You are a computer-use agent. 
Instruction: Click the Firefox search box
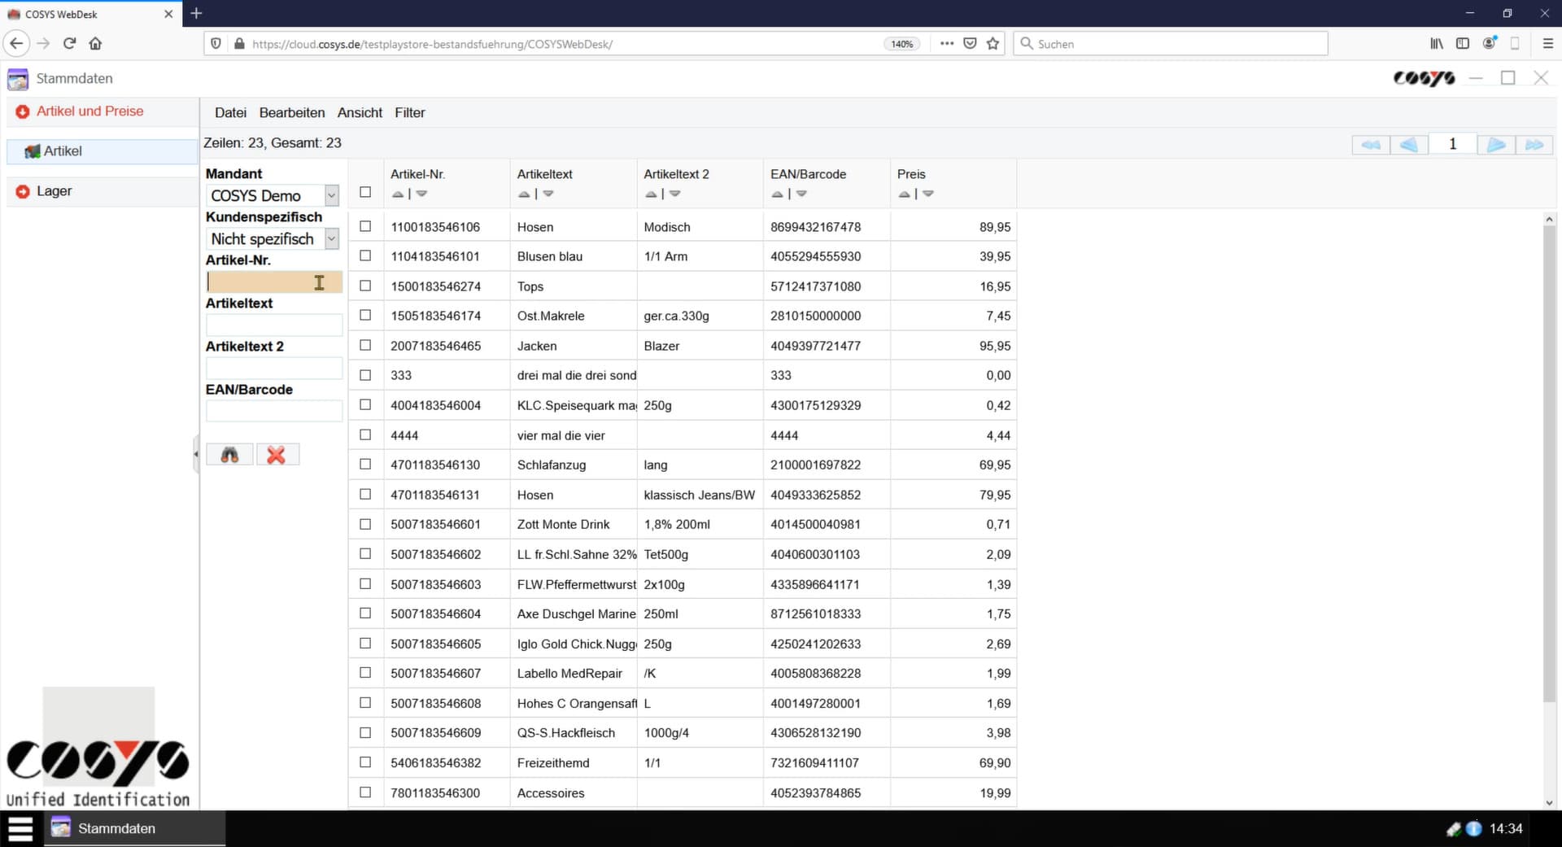click(x=1171, y=44)
